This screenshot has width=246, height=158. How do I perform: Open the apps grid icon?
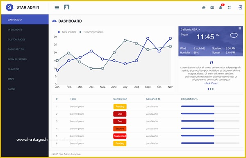pyautogui.click(x=229, y=7)
